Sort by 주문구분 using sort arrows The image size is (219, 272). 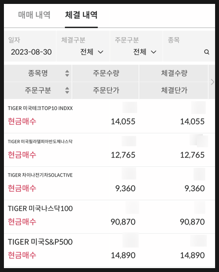coord(67,90)
